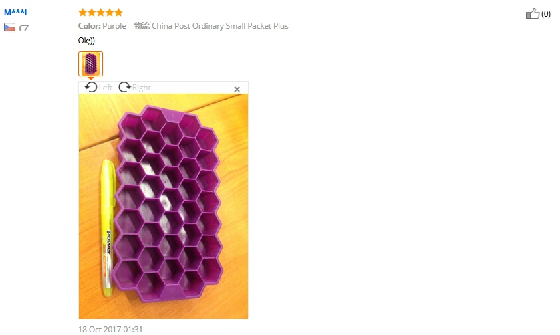
Task: Click the thumbs-up helpful icon
Action: click(533, 13)
